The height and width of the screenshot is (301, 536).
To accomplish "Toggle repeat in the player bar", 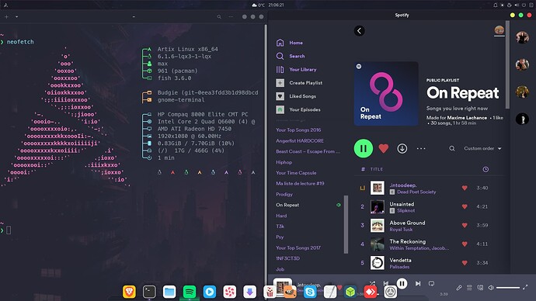I will pyautogui.click(x=431, y=284).
